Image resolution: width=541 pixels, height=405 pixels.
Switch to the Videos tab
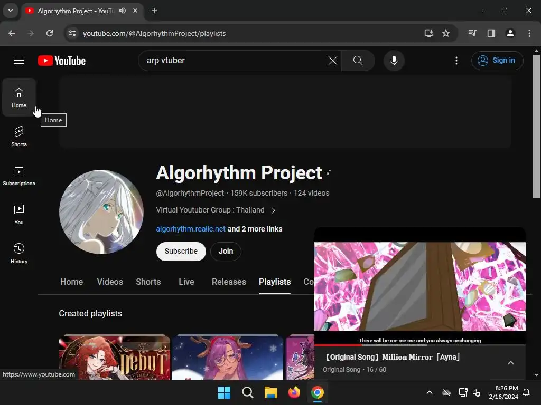[110, 282]
